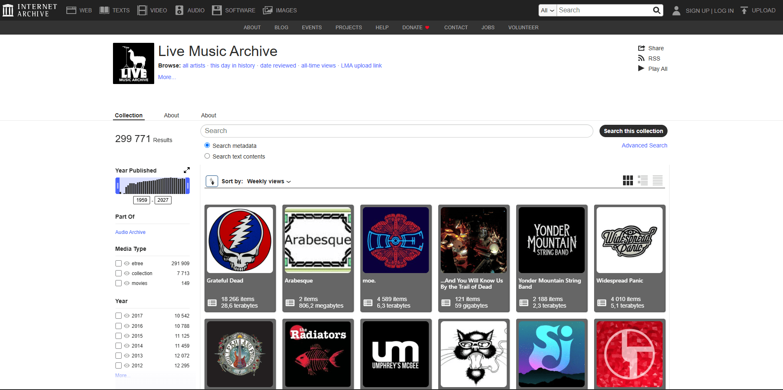Open the Audio speaker icon
783x390 pixels.
(x=179, y=10)
